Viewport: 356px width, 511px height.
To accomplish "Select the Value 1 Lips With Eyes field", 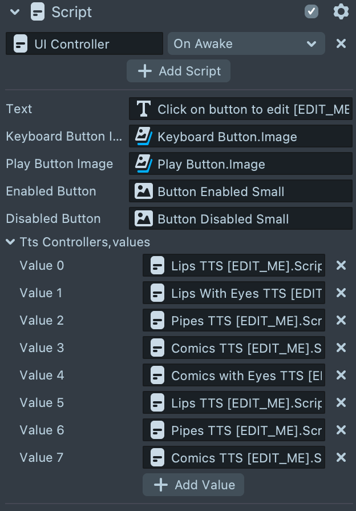I will 234,293.
